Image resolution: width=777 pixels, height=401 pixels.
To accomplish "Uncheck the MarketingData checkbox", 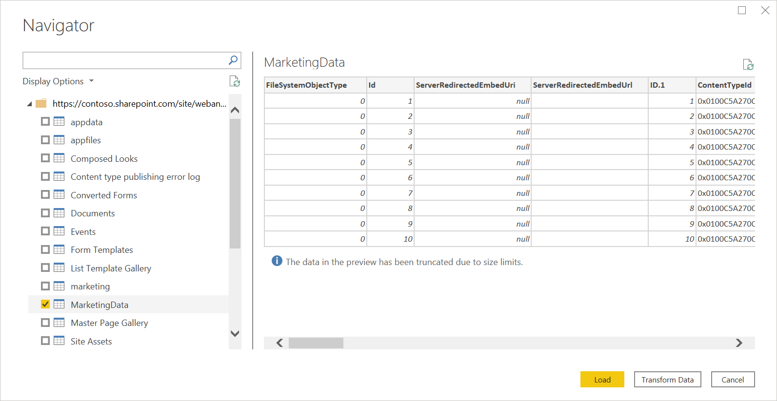I will click(45, 304).
